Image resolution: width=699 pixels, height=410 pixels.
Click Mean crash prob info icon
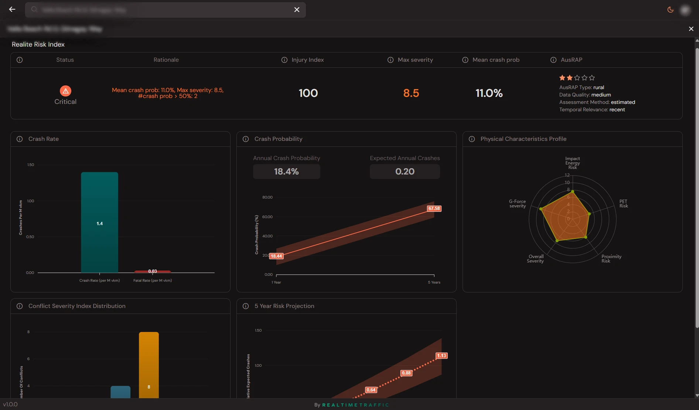click(465, 60)
